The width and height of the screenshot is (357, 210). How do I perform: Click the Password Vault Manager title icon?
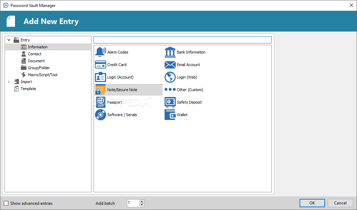pyautogui.click(x=6, y=5)
